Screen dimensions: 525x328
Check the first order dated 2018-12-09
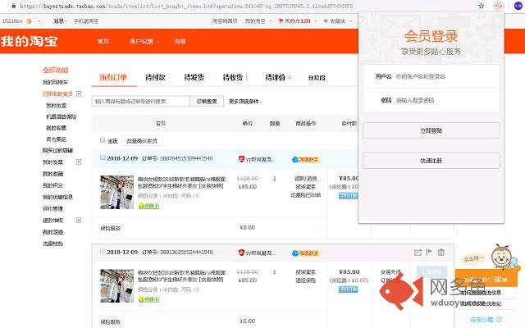[103, 157]
